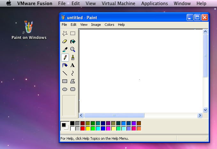Click the horizontal scrollbar right arrow

coord(200,115)
